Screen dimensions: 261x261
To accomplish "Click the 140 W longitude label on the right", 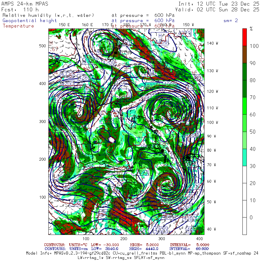I will tap(212, 43).
